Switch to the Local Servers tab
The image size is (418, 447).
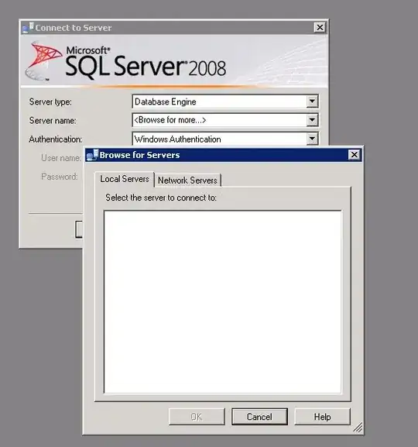click(125, 179)
